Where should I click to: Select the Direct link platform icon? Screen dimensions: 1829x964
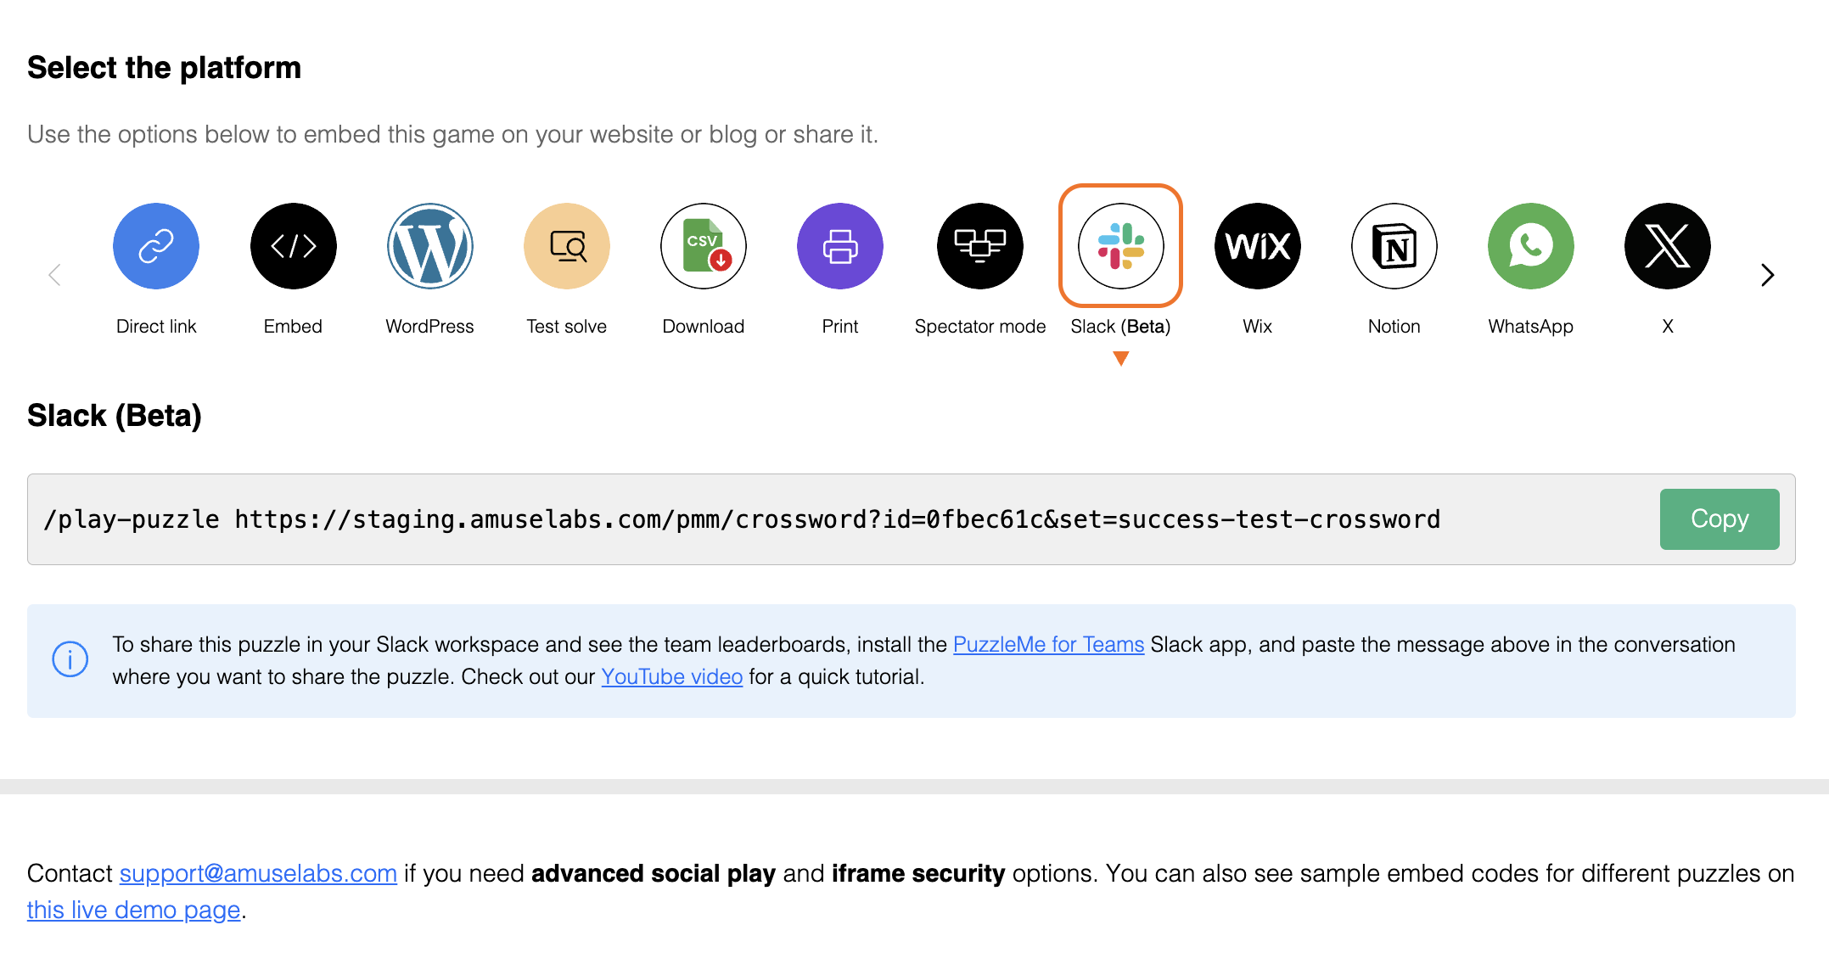point(156,246)
